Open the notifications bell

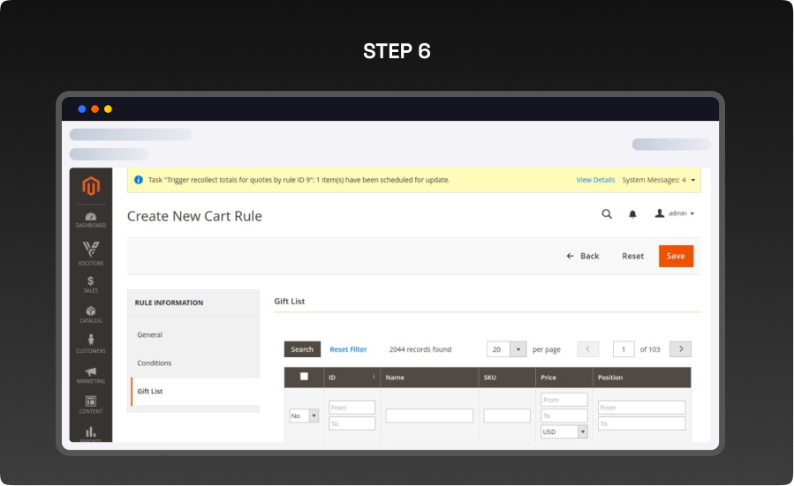point(632,213)
